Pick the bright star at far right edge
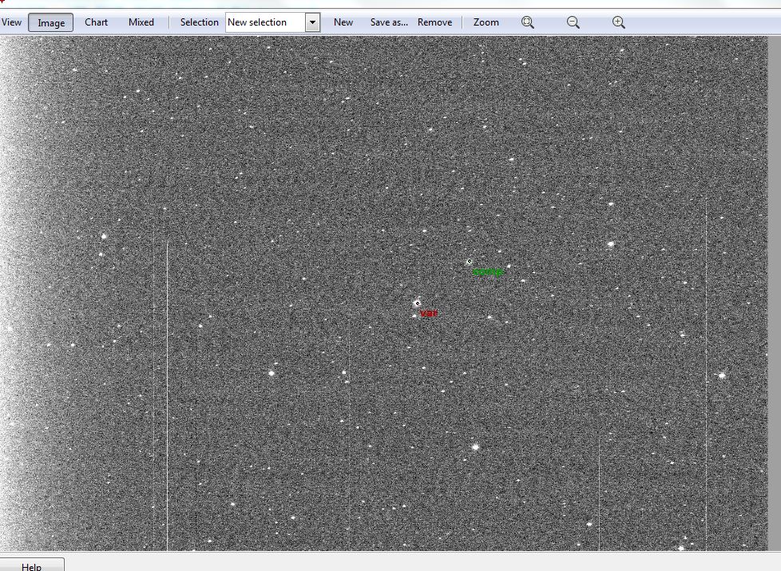Image resolution: width=781 pixels, height=571 pixels. click(722, 375)
